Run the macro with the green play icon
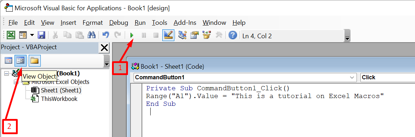This screenshot has height=137, width=415. 132,35
